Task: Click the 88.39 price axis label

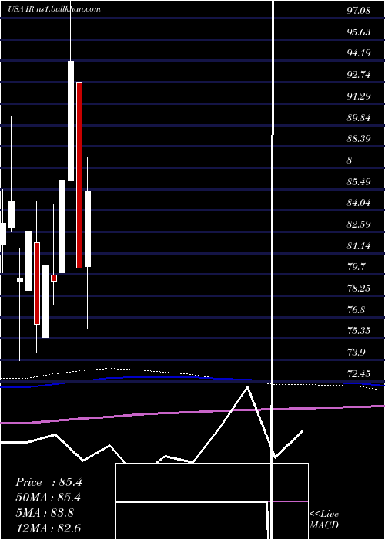Action: (359, 138)
